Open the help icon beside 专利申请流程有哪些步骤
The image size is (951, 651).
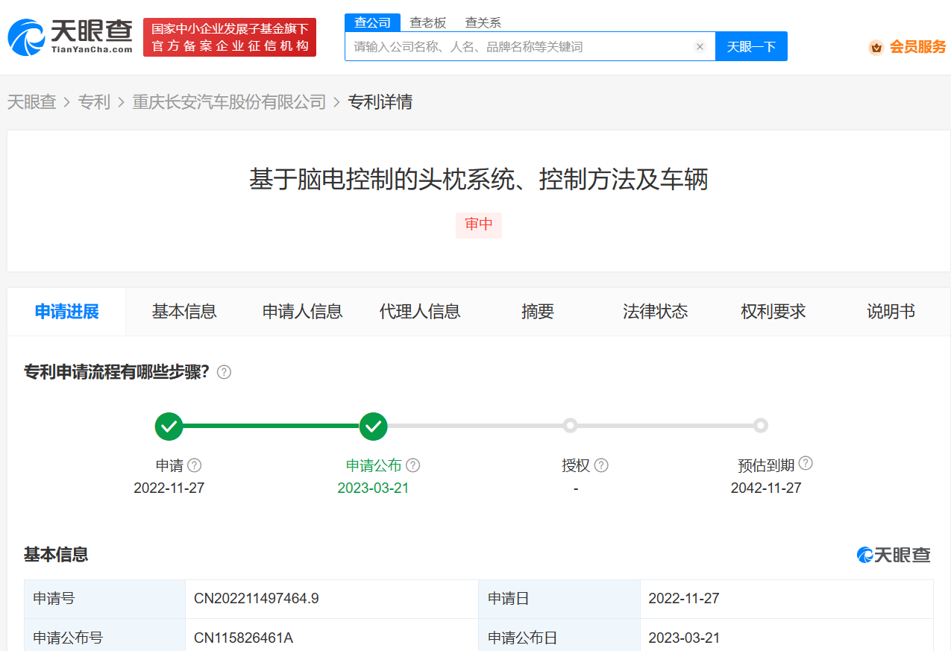(x=223, y=371)
